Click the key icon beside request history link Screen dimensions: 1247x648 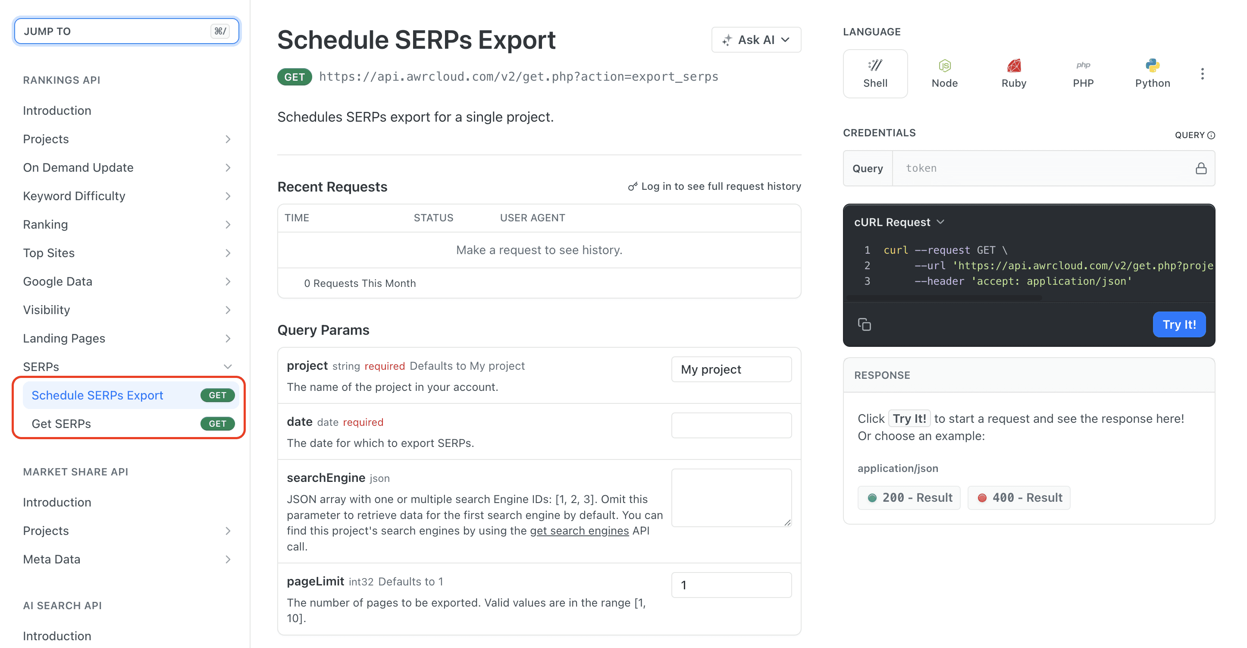(632, 186)
